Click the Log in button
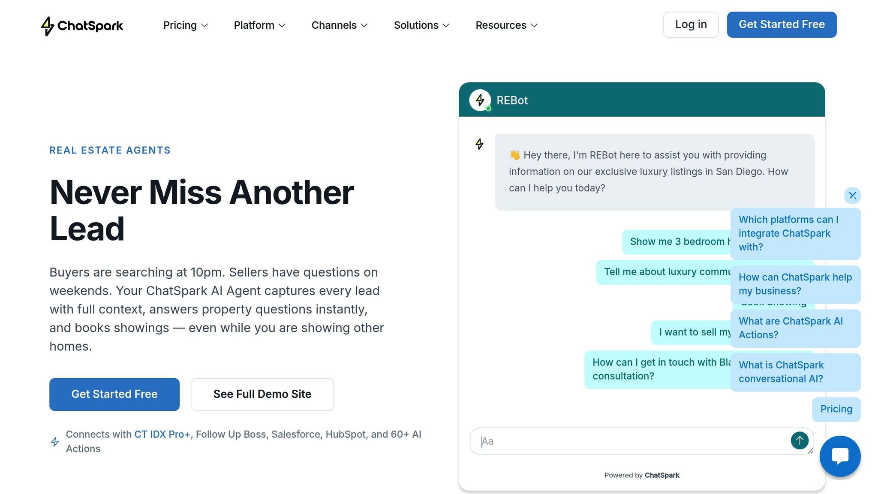Screen dimensions: 878x494 click(x=691, y=24)
